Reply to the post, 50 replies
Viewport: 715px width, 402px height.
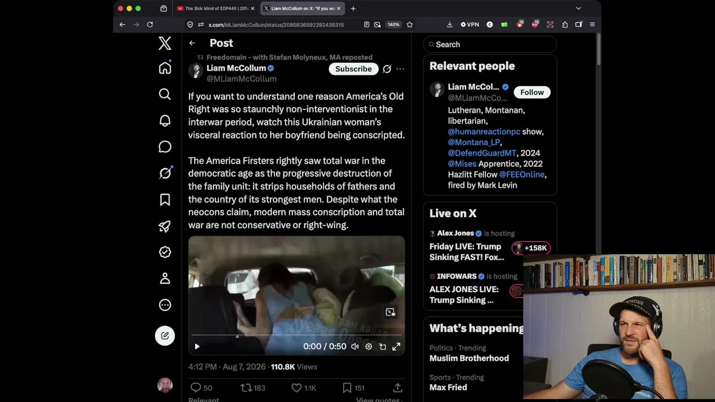(x=201, y=387)
